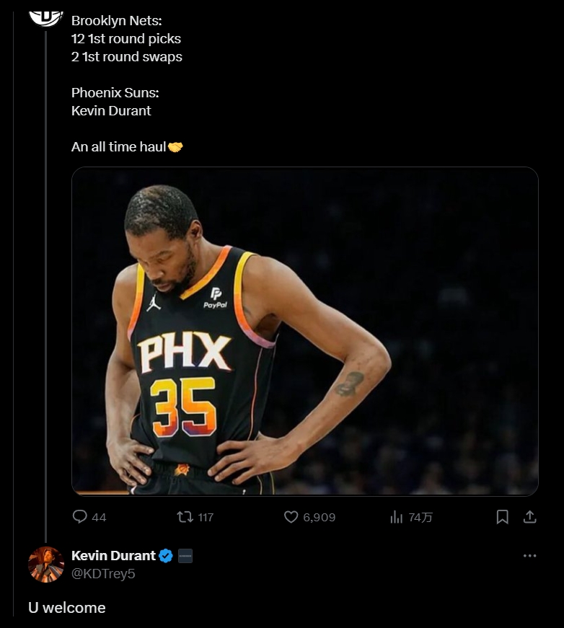Viewport: 564px width, 628px height.
Task: Click the 'An all time haul' text
Action: point(118,147)
